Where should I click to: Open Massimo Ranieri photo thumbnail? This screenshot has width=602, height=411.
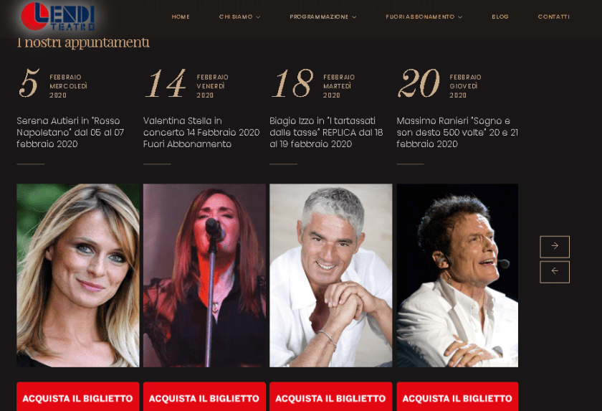[x=457, y=275]
